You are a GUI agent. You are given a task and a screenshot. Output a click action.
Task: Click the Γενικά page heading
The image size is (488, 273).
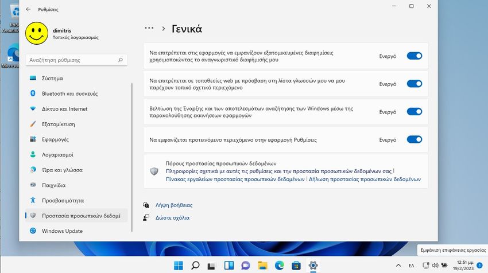point(187,29)
